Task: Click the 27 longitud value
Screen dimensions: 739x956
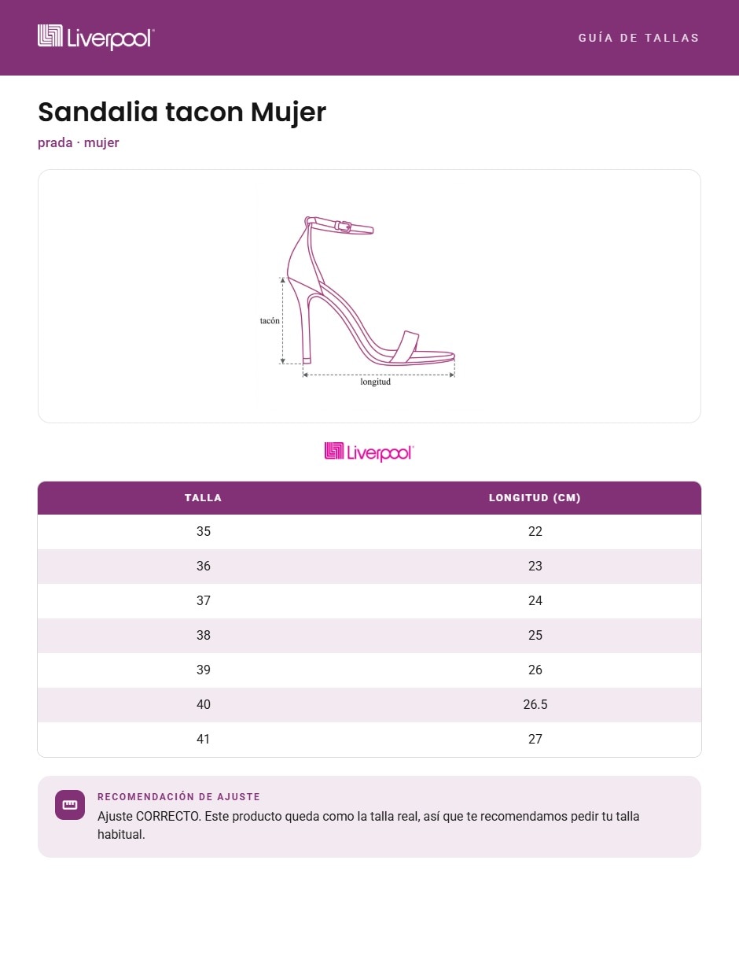Action: click(535, 740)
